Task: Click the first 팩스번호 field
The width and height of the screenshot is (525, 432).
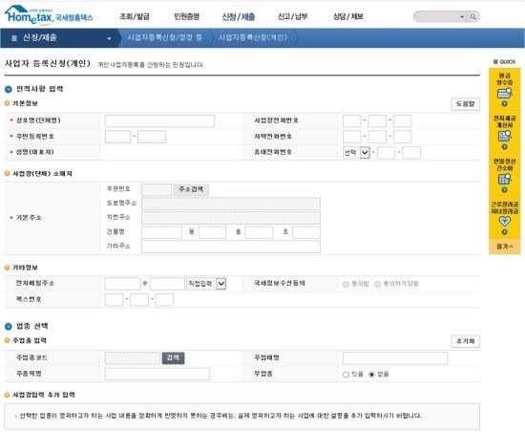Action: (114, 299)
